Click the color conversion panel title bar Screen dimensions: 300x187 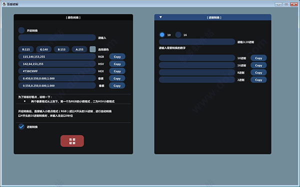coord(73,17)
